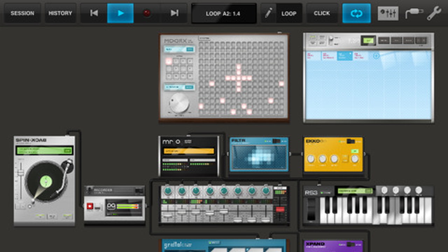Click the green lit button on the touchpad device
The image size is (448, 252).
pos(369,41)
